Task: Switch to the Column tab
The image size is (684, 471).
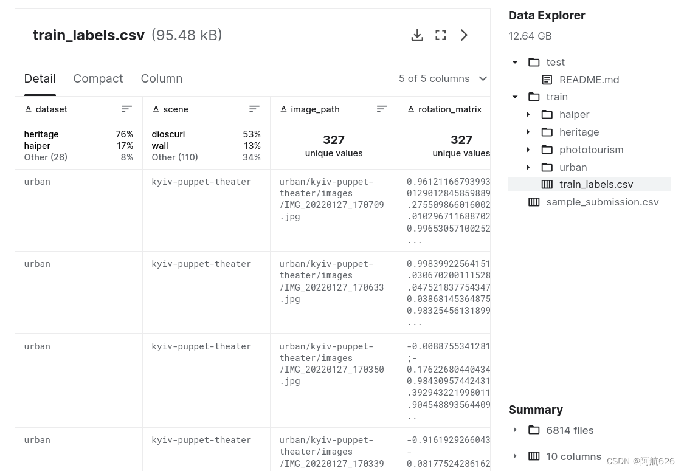Action: tap(161, 78)
